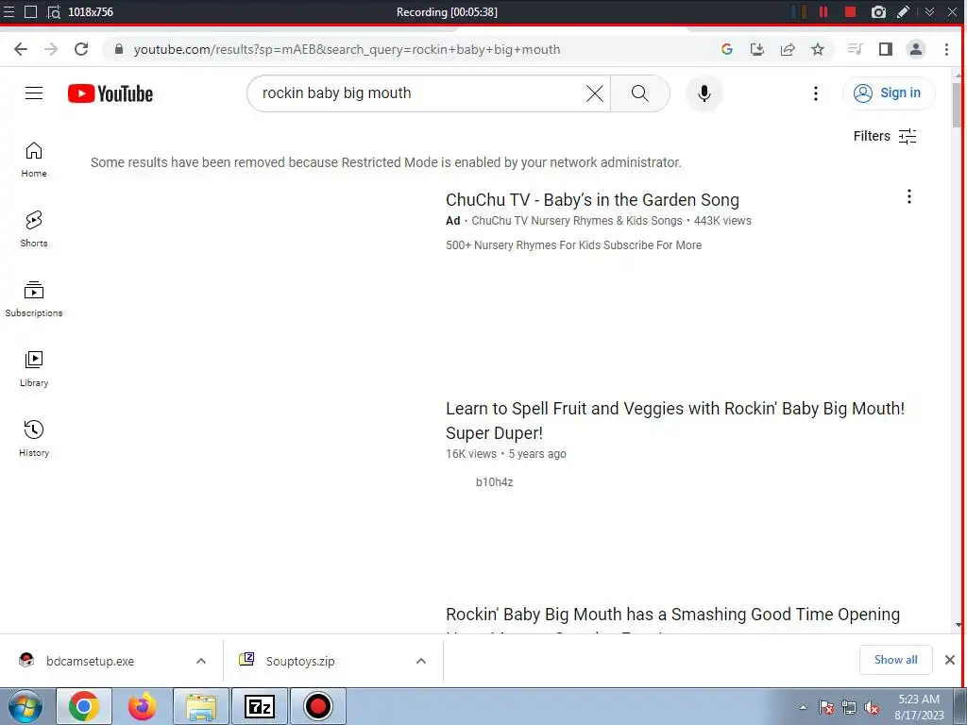Open Windows Explorer from taskbar

coord(201,706)
